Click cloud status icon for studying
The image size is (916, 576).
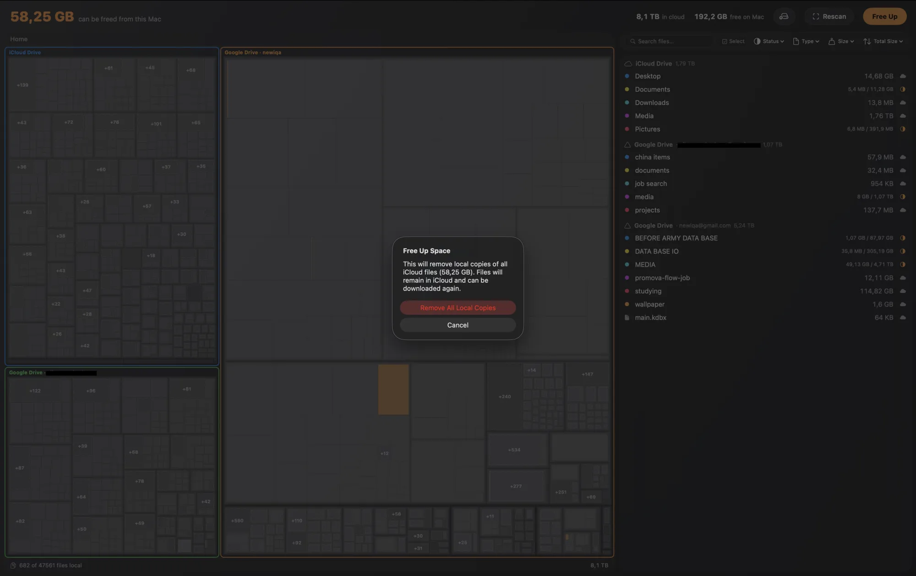[903, 291]
